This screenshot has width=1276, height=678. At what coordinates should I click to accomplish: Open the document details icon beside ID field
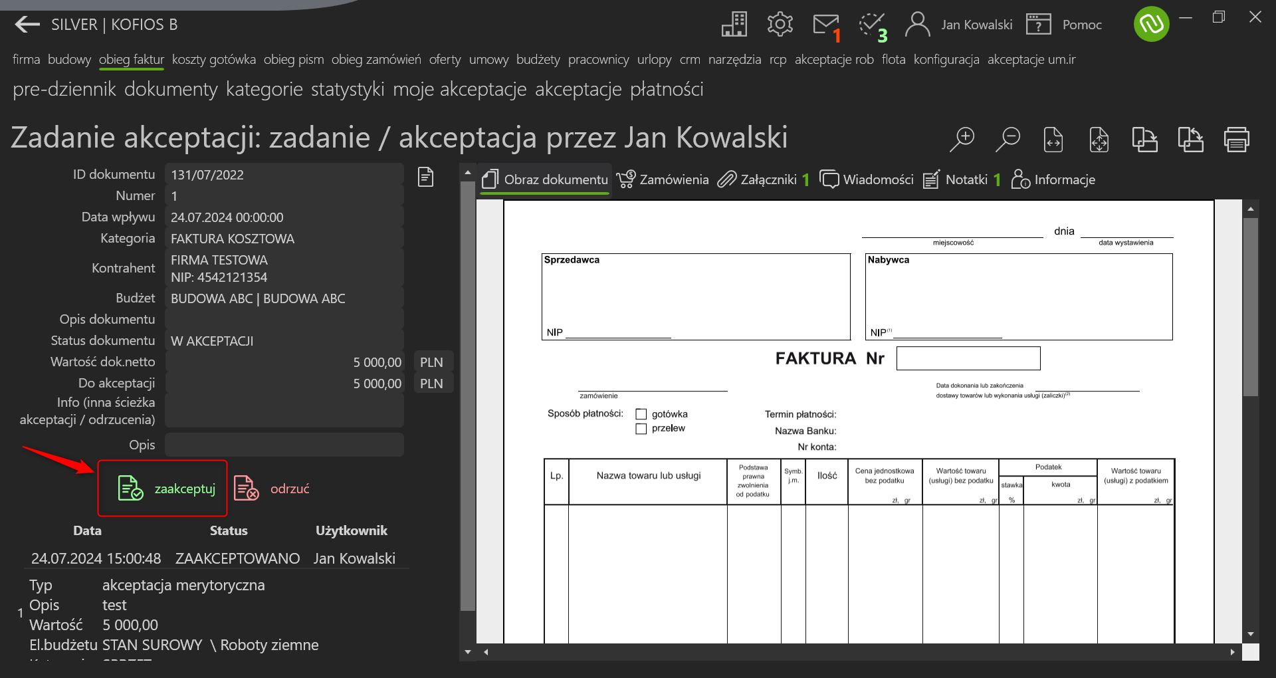(x=425, y=177)
